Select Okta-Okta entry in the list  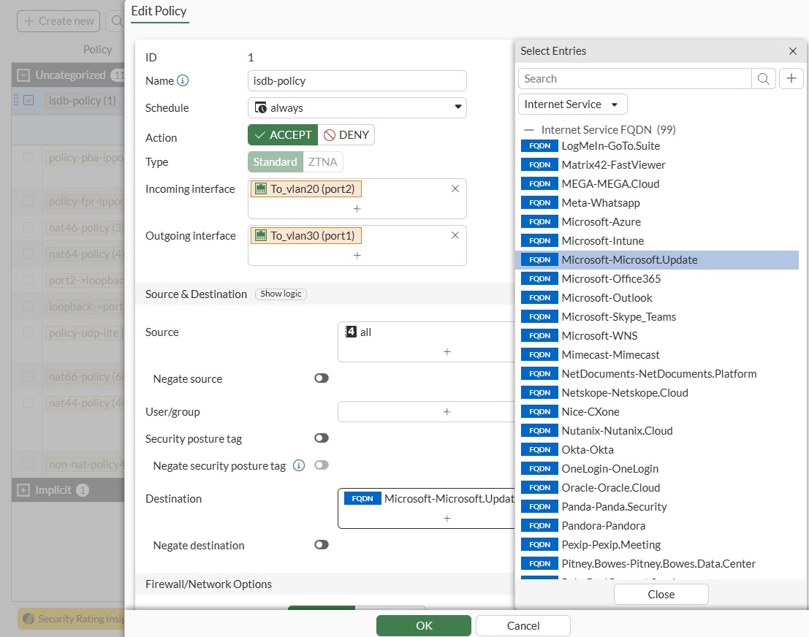[x=587, y=449]
